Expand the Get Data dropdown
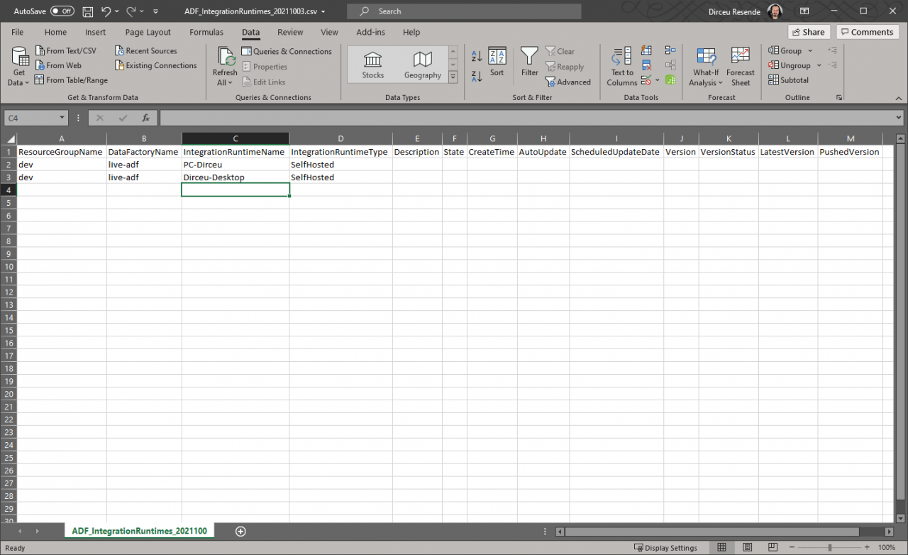 (19, 77)
